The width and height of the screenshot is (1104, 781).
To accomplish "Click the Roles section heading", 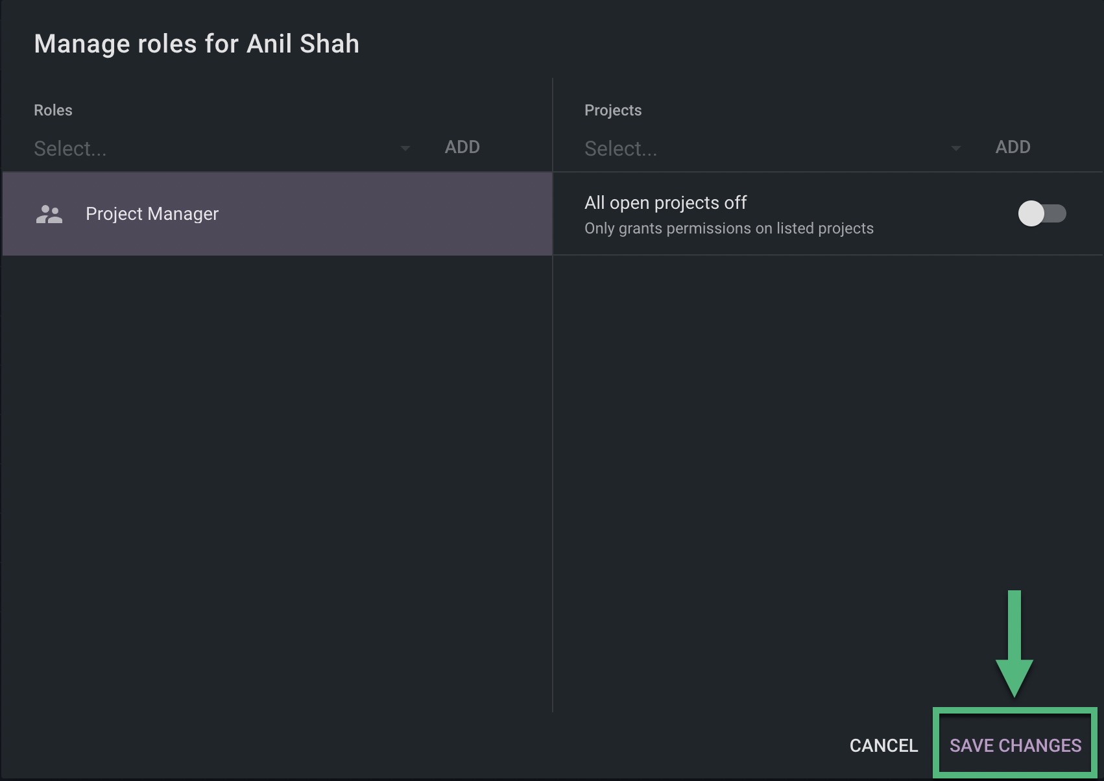I will [53, 110].
